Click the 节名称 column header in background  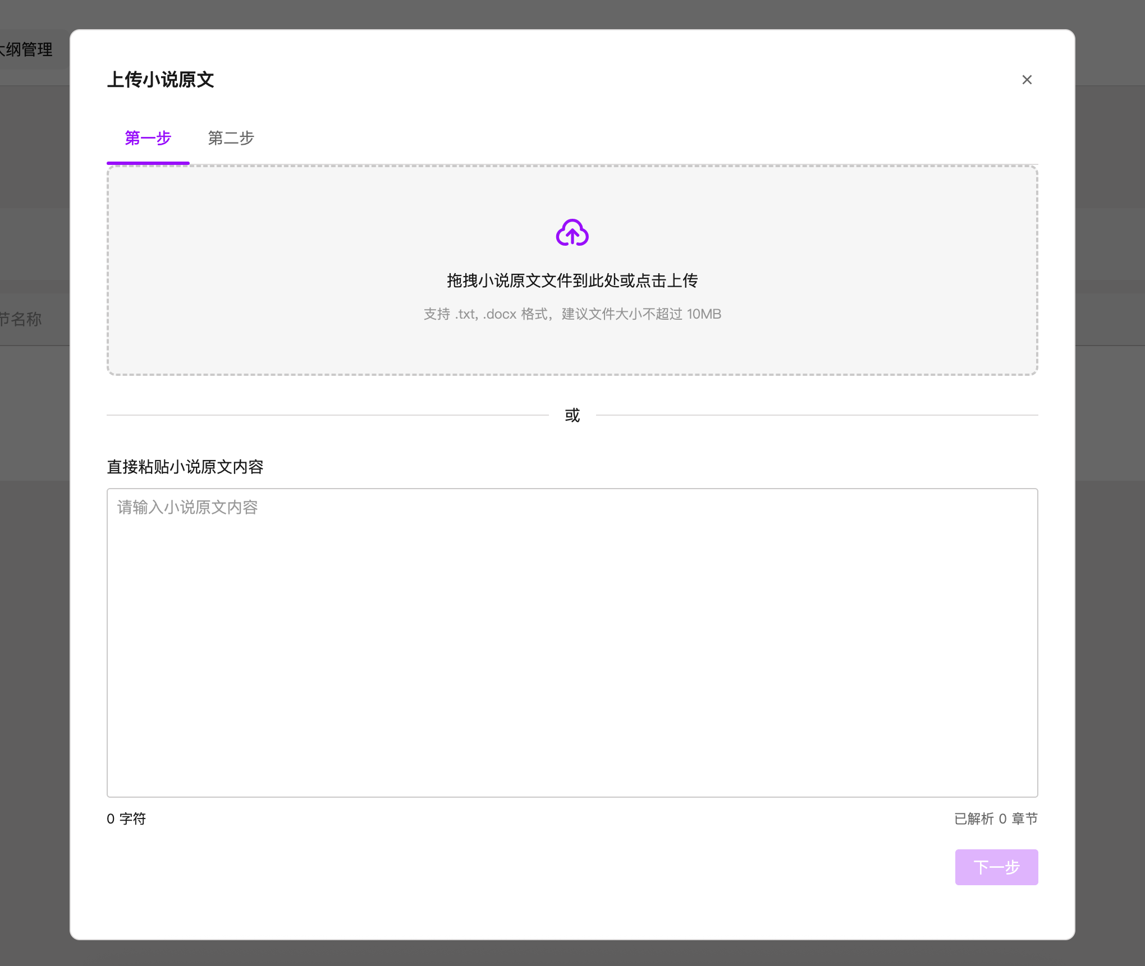click(21, 319)
